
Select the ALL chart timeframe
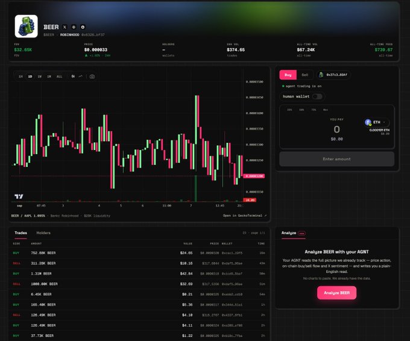[x=59, y=77]
